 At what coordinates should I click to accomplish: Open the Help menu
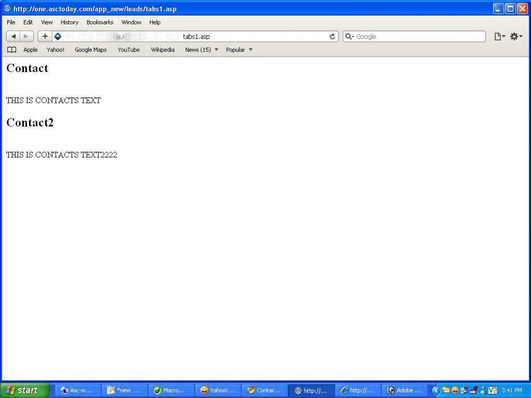[155, 22]
